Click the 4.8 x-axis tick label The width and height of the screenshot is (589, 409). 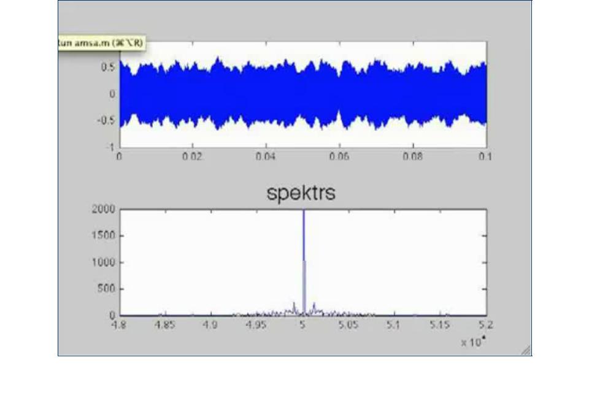click(x=118, y=324)
